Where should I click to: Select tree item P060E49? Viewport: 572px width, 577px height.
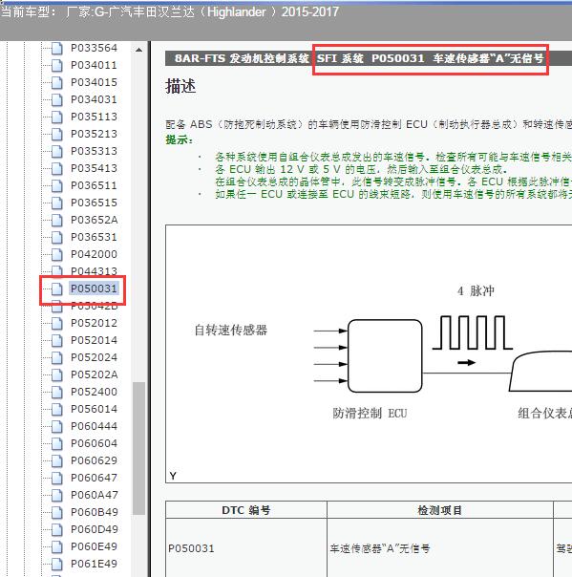tap(94, 546)
